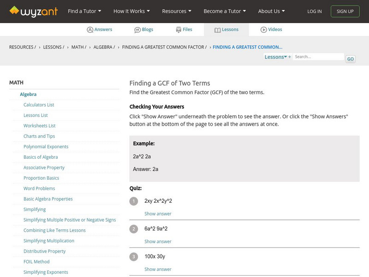Open the Resources dropdown menu

(x=177, y=11)
